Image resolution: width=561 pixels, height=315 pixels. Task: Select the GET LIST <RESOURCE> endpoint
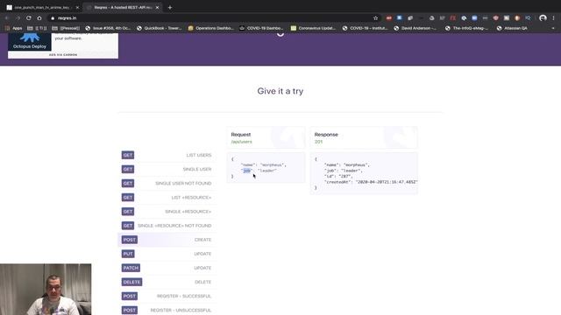(x=167, y=198)
